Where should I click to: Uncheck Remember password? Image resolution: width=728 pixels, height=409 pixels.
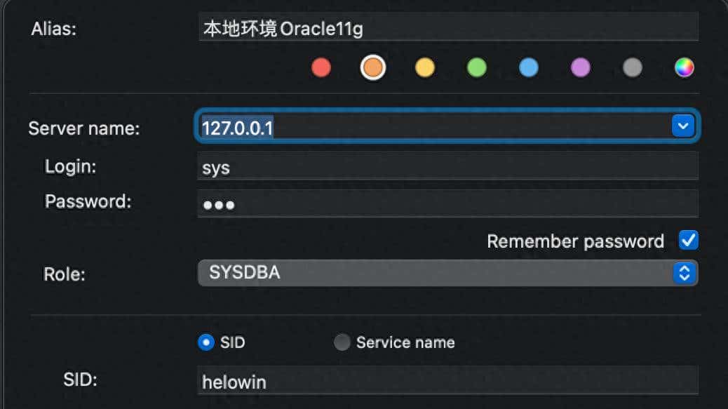[x=688, y=240]
